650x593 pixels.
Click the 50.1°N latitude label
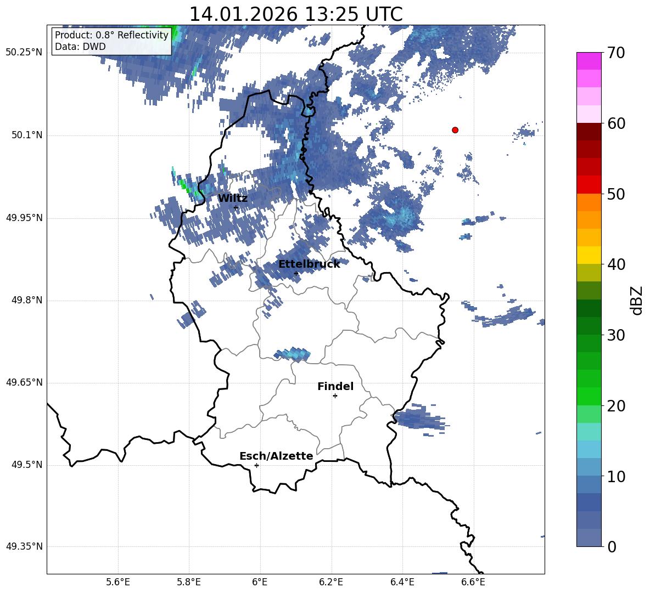coord(27,135)
